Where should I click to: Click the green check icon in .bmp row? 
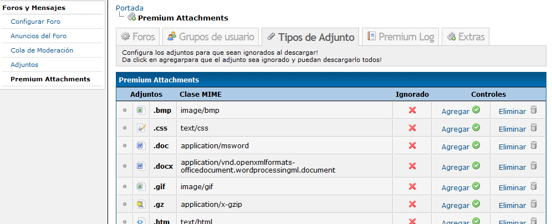tap(476, 110)
